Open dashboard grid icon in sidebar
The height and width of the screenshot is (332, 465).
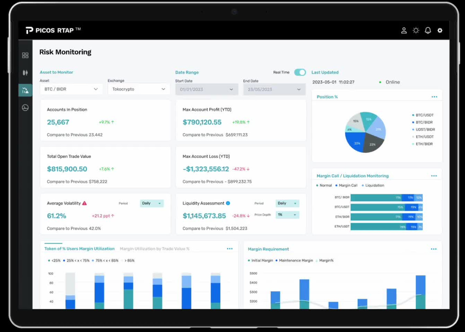click(25, 55)
